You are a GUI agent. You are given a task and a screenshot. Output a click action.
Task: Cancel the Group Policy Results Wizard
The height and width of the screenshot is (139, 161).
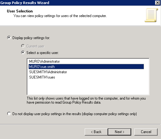click(x=146, y=132)
